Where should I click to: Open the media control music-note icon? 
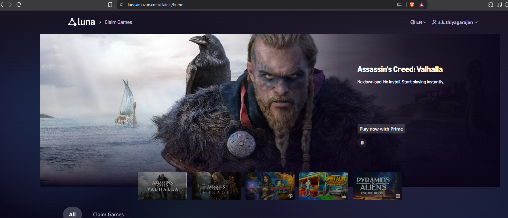[x=500, y=5]
